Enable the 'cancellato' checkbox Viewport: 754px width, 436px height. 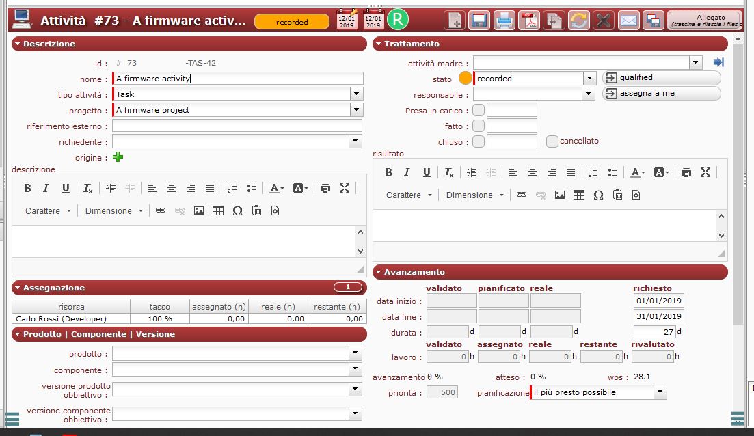[552, 141]
